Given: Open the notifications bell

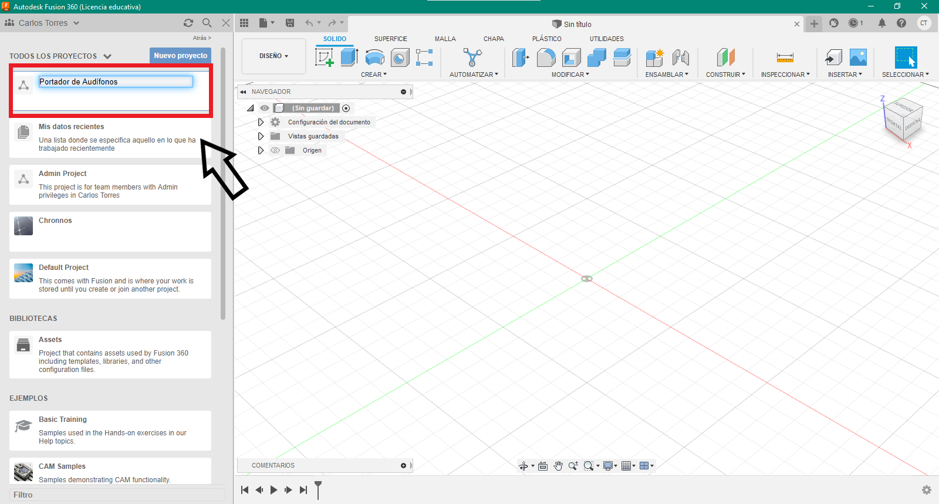Looking at the screenshot, I should pos(882,23).
